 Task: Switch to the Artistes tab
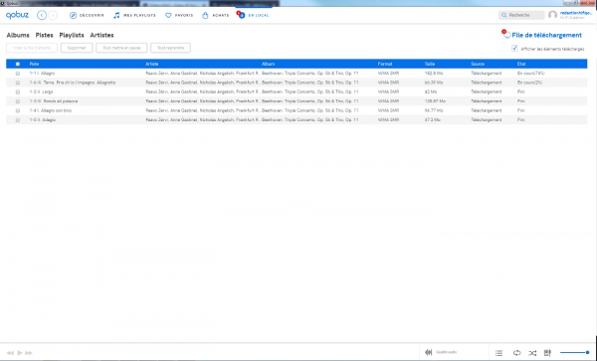coord(101,35)
